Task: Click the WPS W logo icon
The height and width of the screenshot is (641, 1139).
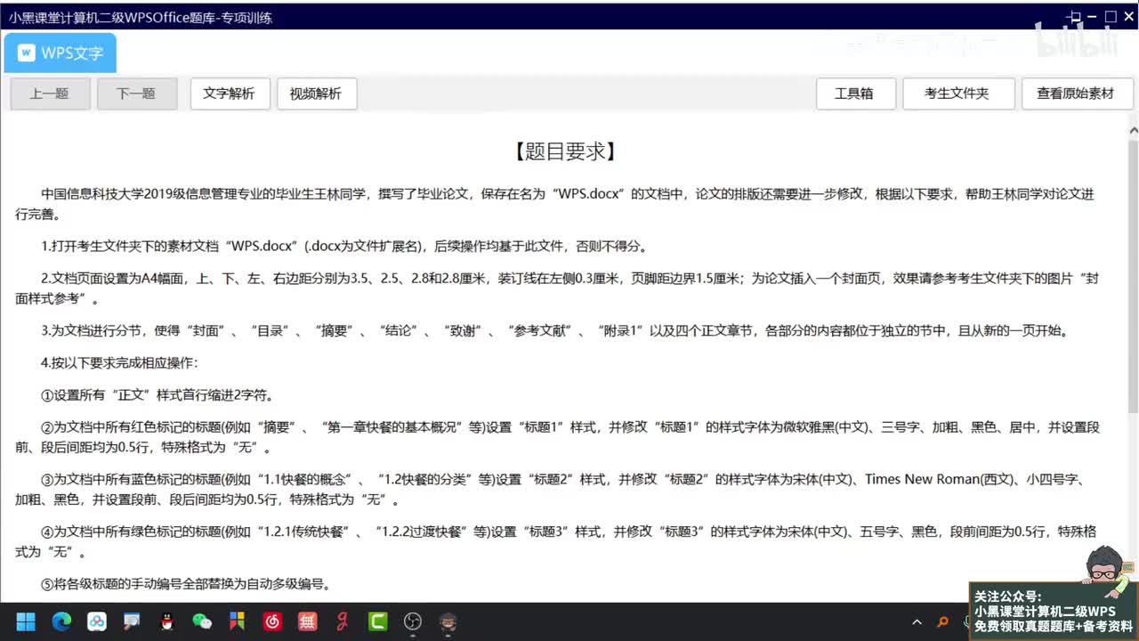Action: 27,53
